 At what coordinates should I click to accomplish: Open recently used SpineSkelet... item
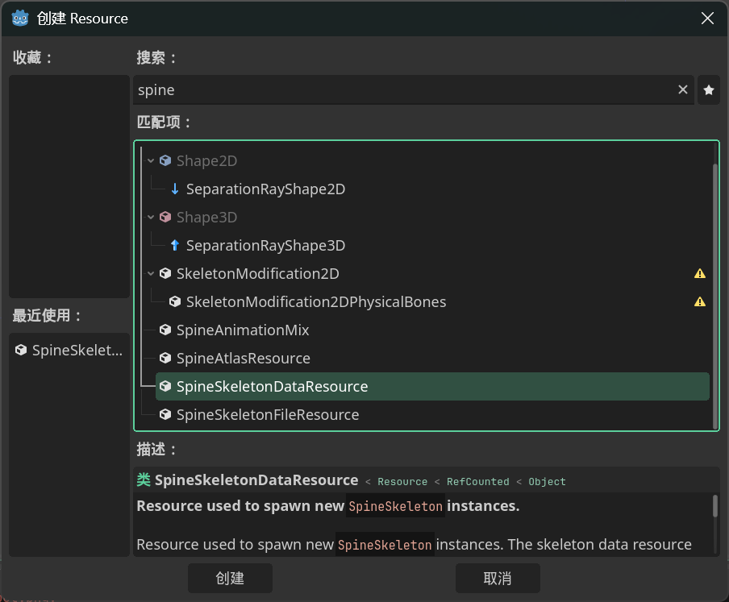click(x=69, y=351)
